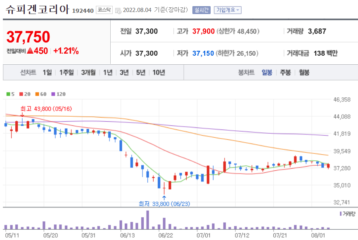Viewport: 358px width, 240px height.
Task: Select the 1일 line chart period
Action: coord(47,73)
